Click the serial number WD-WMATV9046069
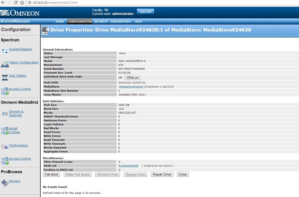Screen dimensions: 299x197 131,69
